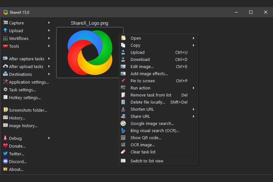Screen dimensions: 273x182
Task: Click the Show QR code icon
Action: [x=123, y=138]
